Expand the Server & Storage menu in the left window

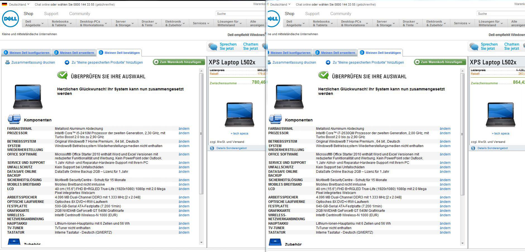[124, 23]
